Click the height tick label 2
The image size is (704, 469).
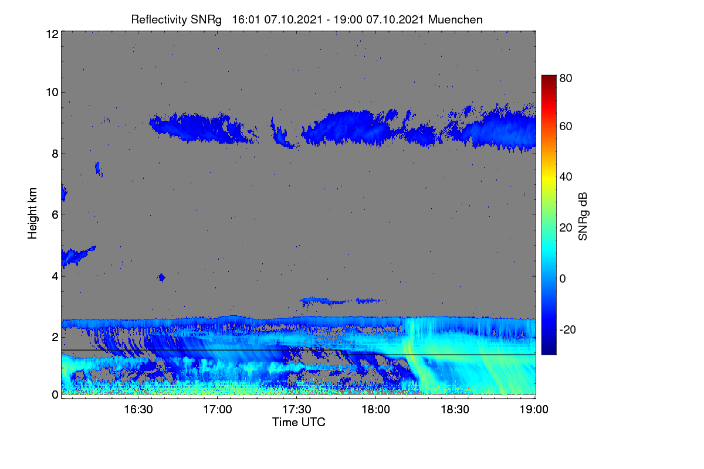55,337
